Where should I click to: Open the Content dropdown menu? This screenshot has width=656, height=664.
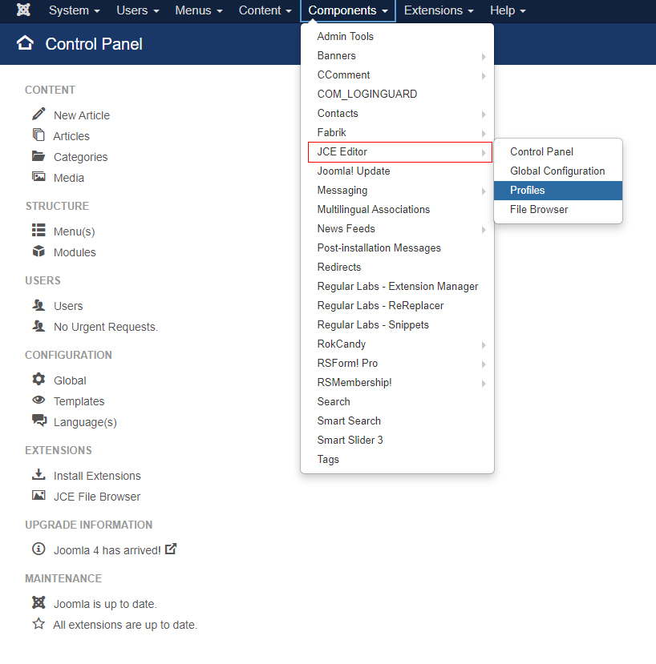coord(265,10)
